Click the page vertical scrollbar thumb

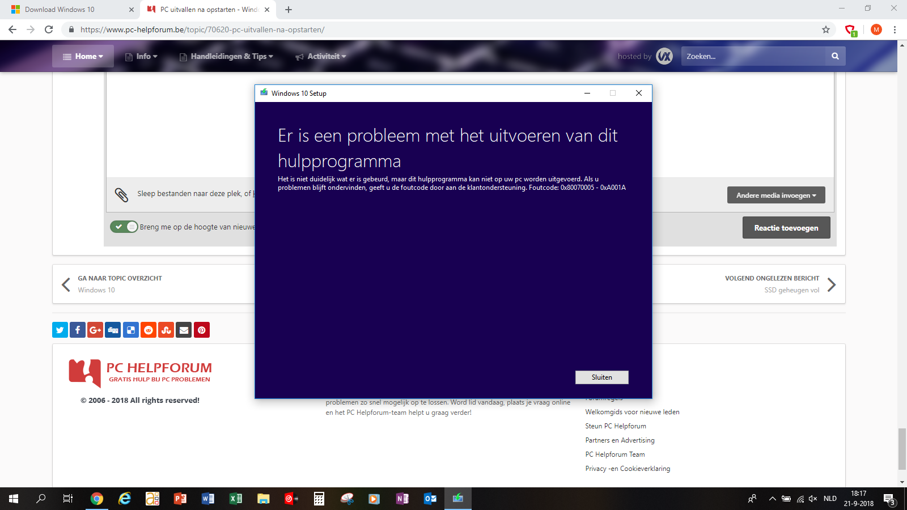[x=902, y=449]
